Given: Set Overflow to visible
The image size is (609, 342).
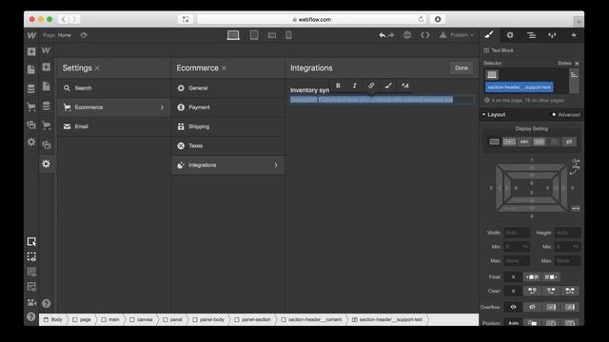Looking at the screenshot, I should click(x=513, y=307).
